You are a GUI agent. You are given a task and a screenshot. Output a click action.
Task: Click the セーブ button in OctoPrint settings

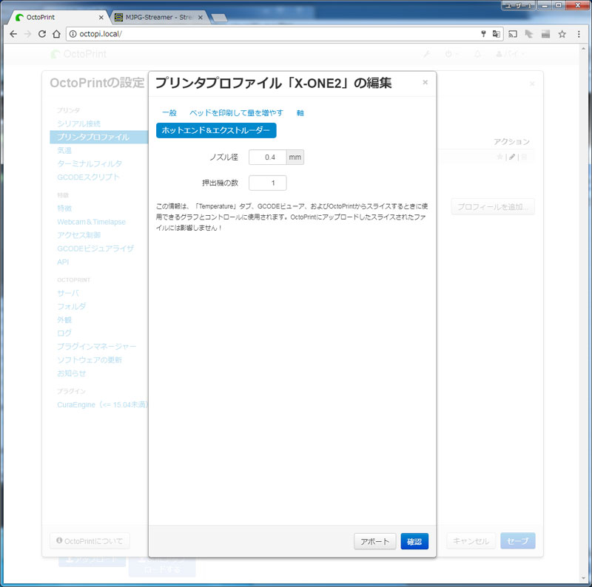click(517, 541)
